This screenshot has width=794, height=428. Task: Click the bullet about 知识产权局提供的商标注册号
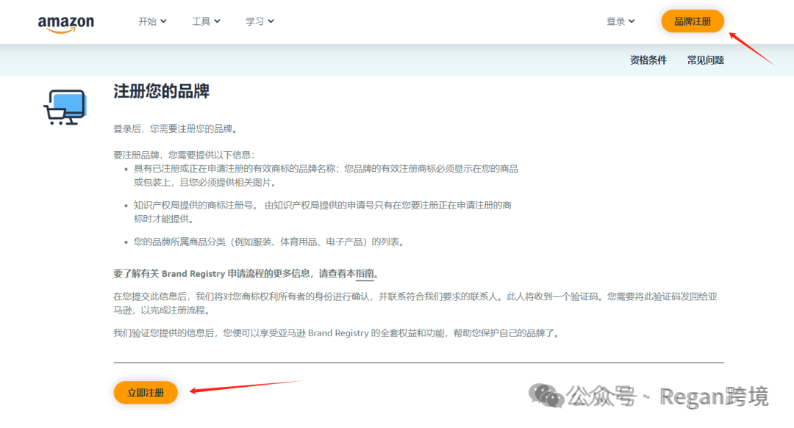323,212
